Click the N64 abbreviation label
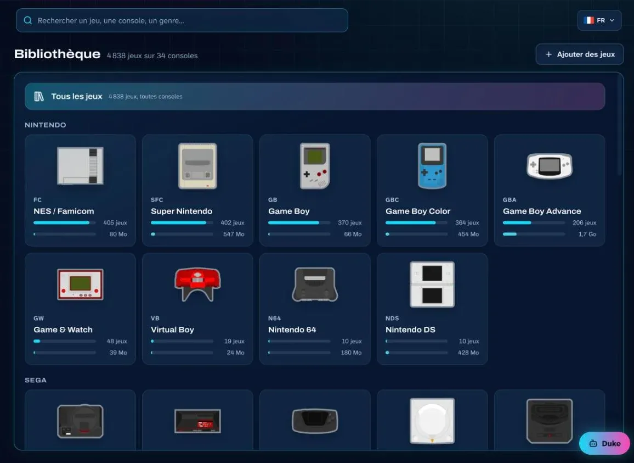This screenshot has width=634, height=463. click(x=275, y=319)
